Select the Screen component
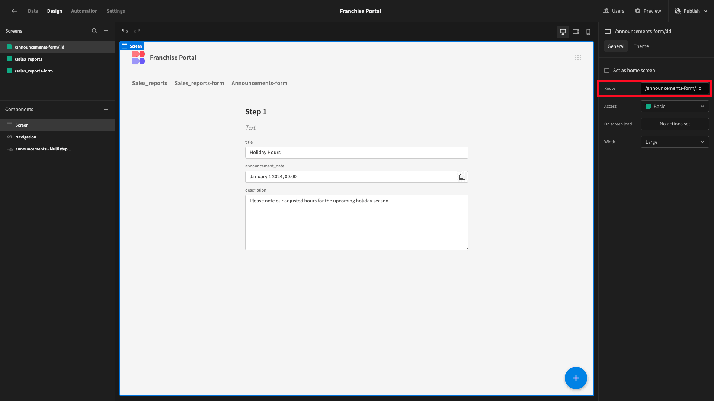Screen dimensions: 714x401 pos(57,125)
